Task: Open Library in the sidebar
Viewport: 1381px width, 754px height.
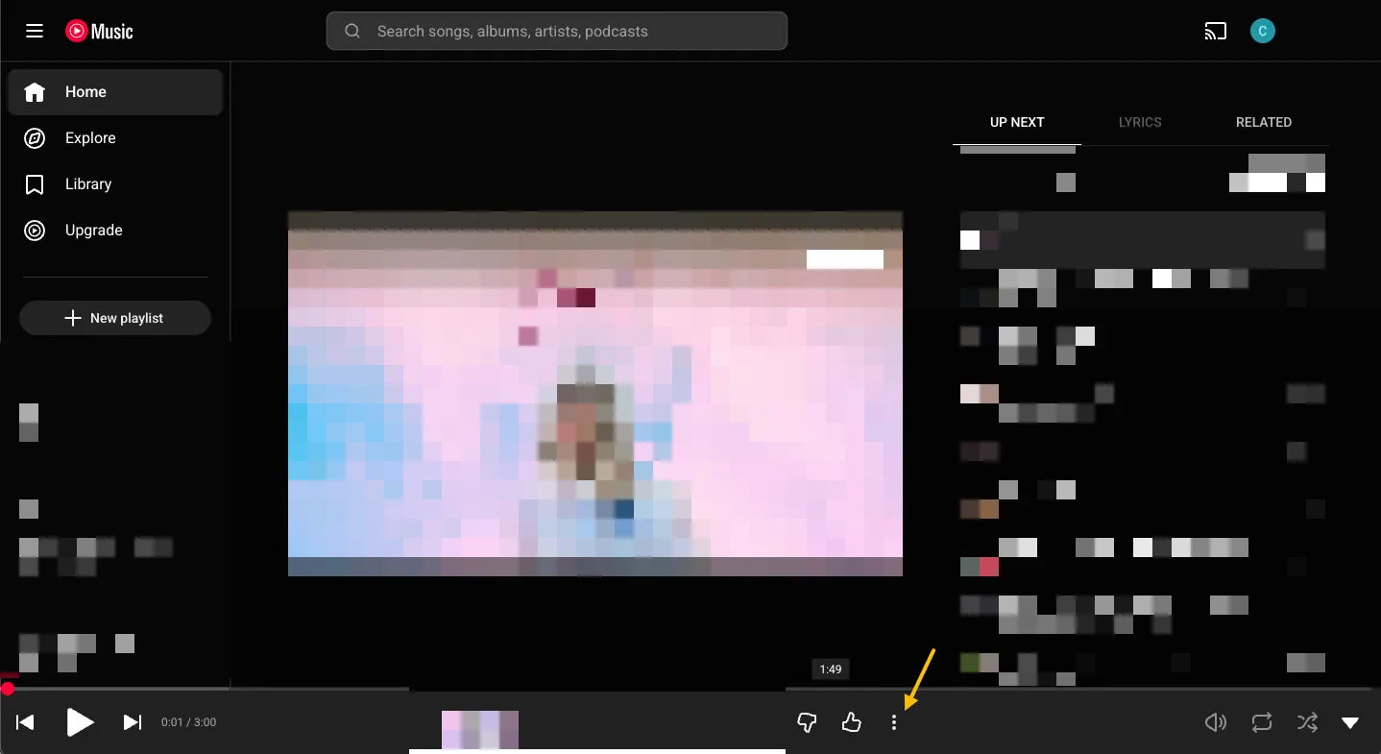Action: [x=115, y=184]
